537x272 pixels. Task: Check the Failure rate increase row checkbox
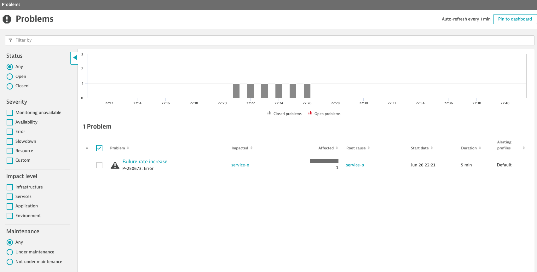[99, 165]
